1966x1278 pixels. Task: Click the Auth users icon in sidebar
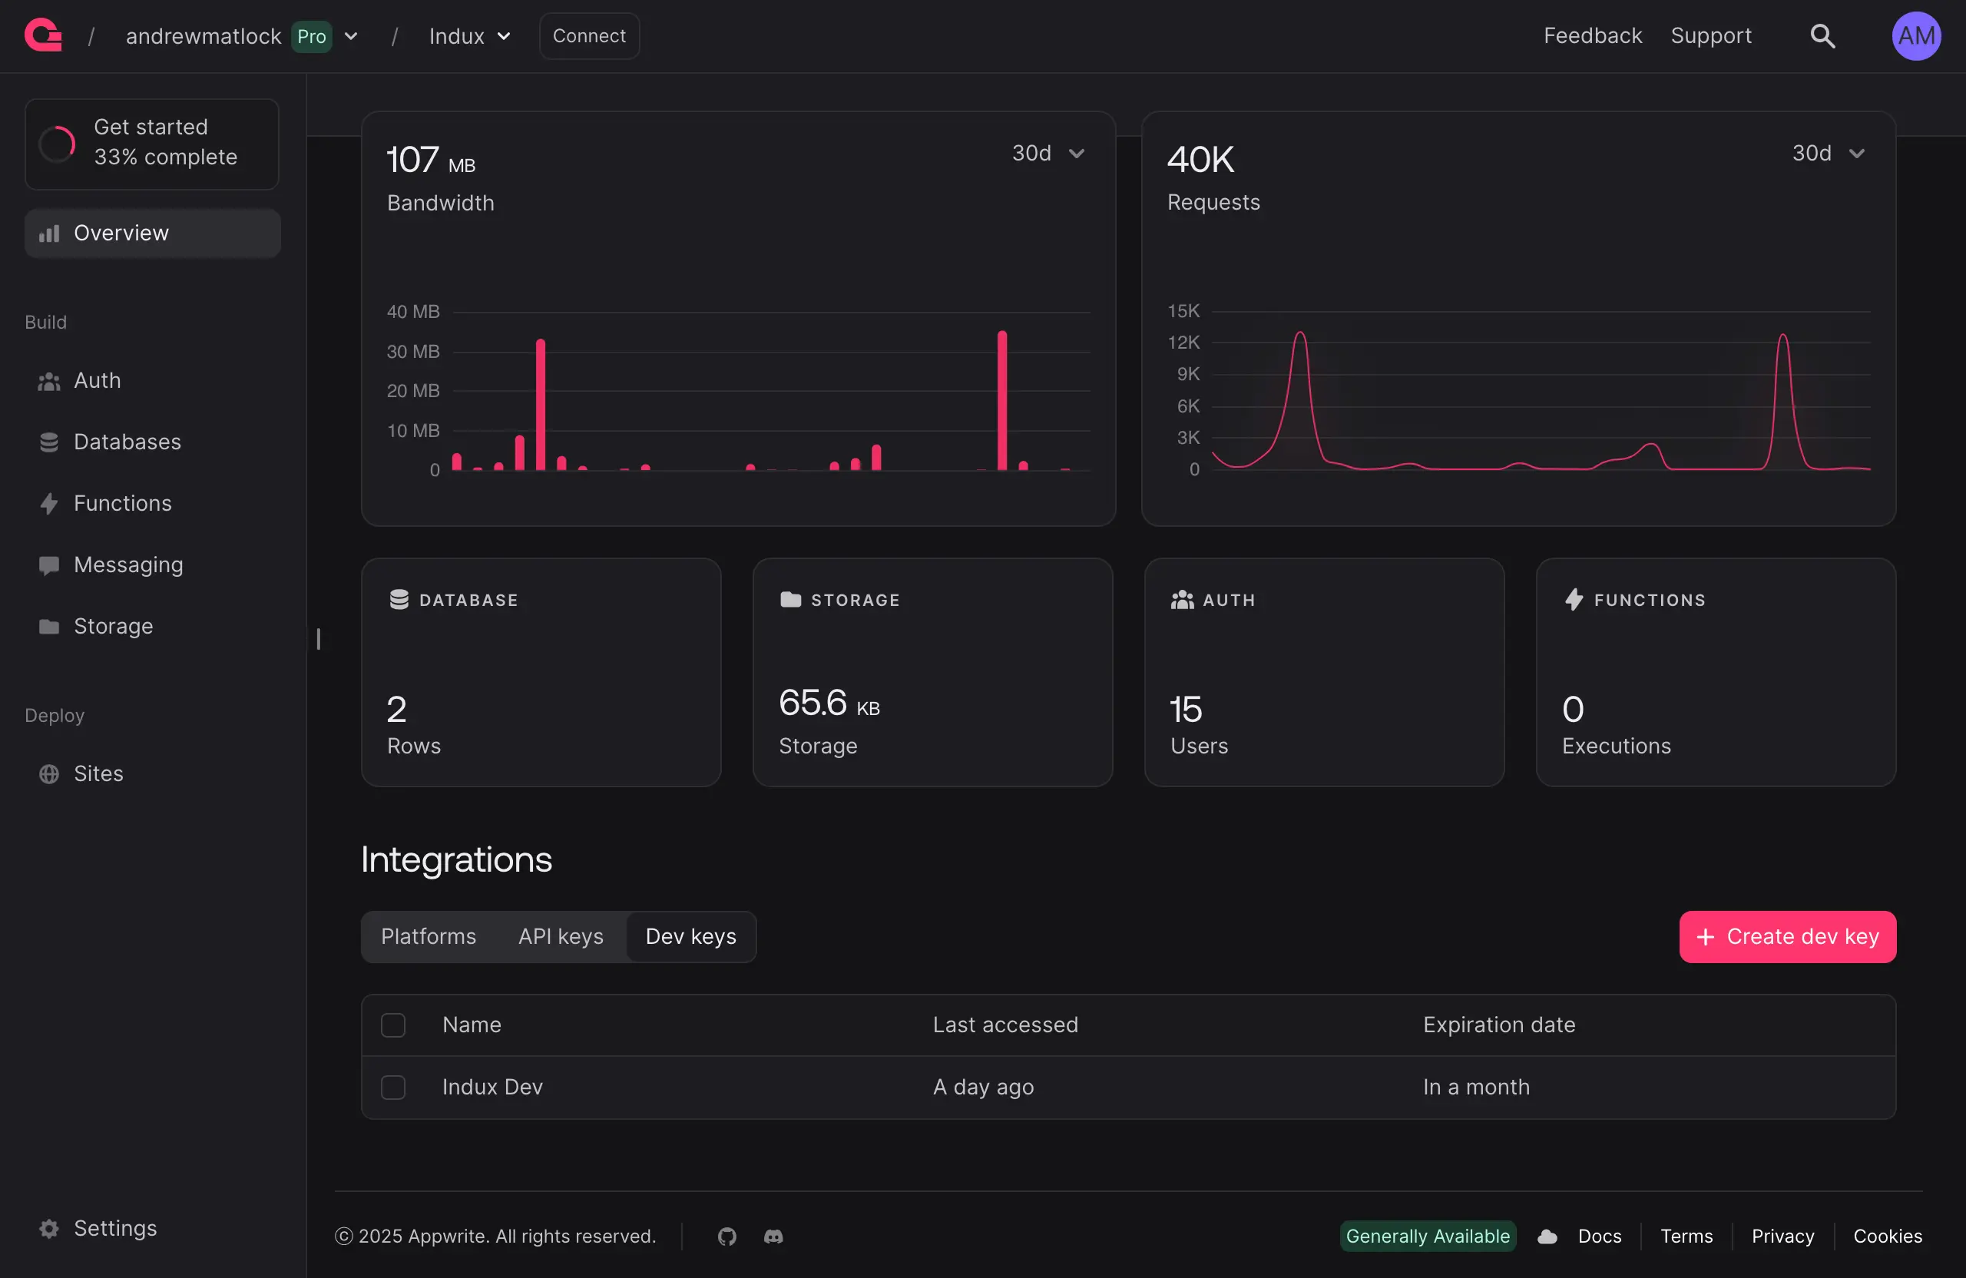(48, 381)
